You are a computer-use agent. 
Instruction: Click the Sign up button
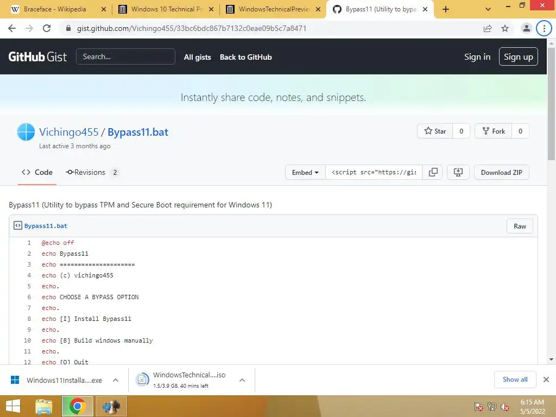point(518,56)
